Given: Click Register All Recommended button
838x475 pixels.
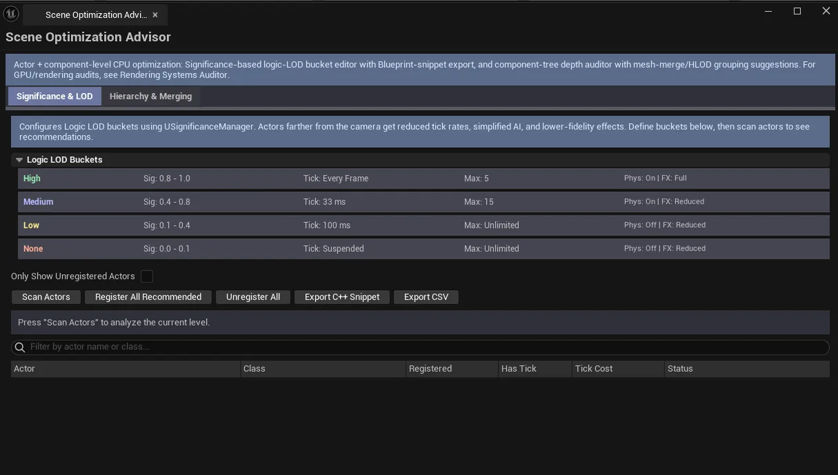Looking at the screenshot, I should pos(148,297).
